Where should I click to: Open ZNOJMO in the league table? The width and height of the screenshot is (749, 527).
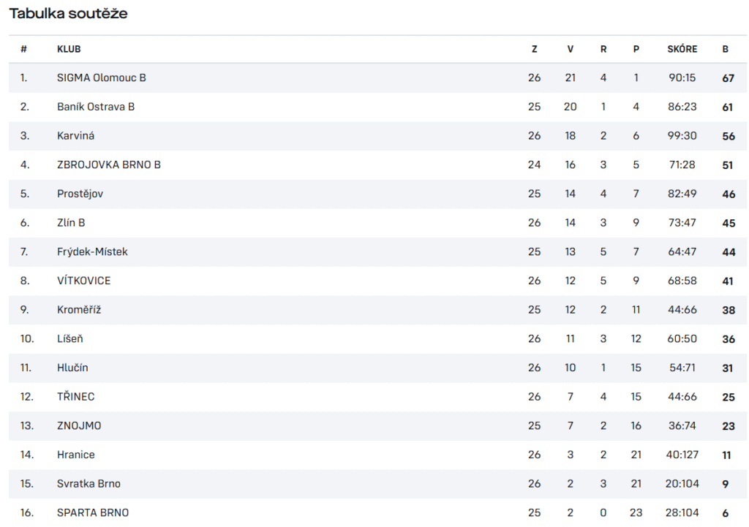pos(79,426)
